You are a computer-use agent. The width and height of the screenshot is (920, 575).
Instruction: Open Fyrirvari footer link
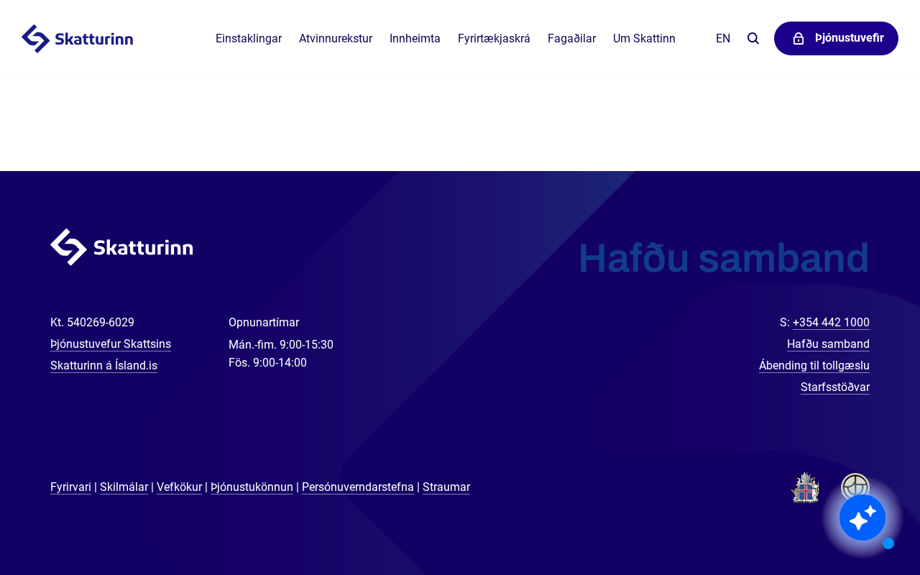(x=70, y=487)
